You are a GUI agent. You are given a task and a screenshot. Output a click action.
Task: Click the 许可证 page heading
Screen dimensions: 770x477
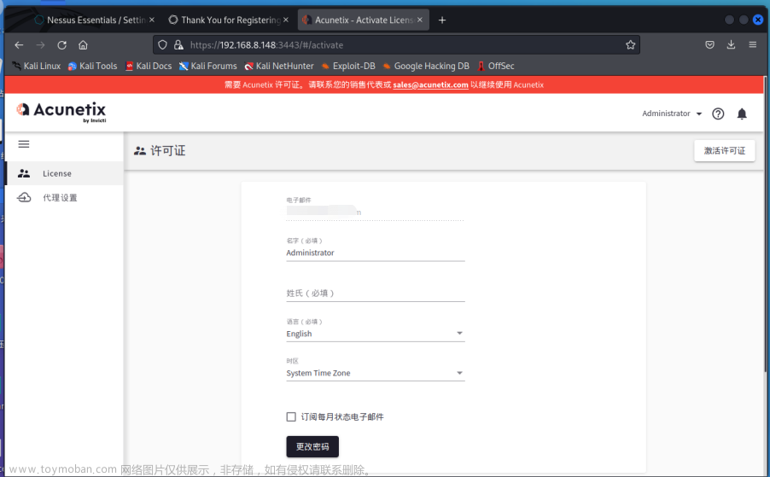[167, 151]
